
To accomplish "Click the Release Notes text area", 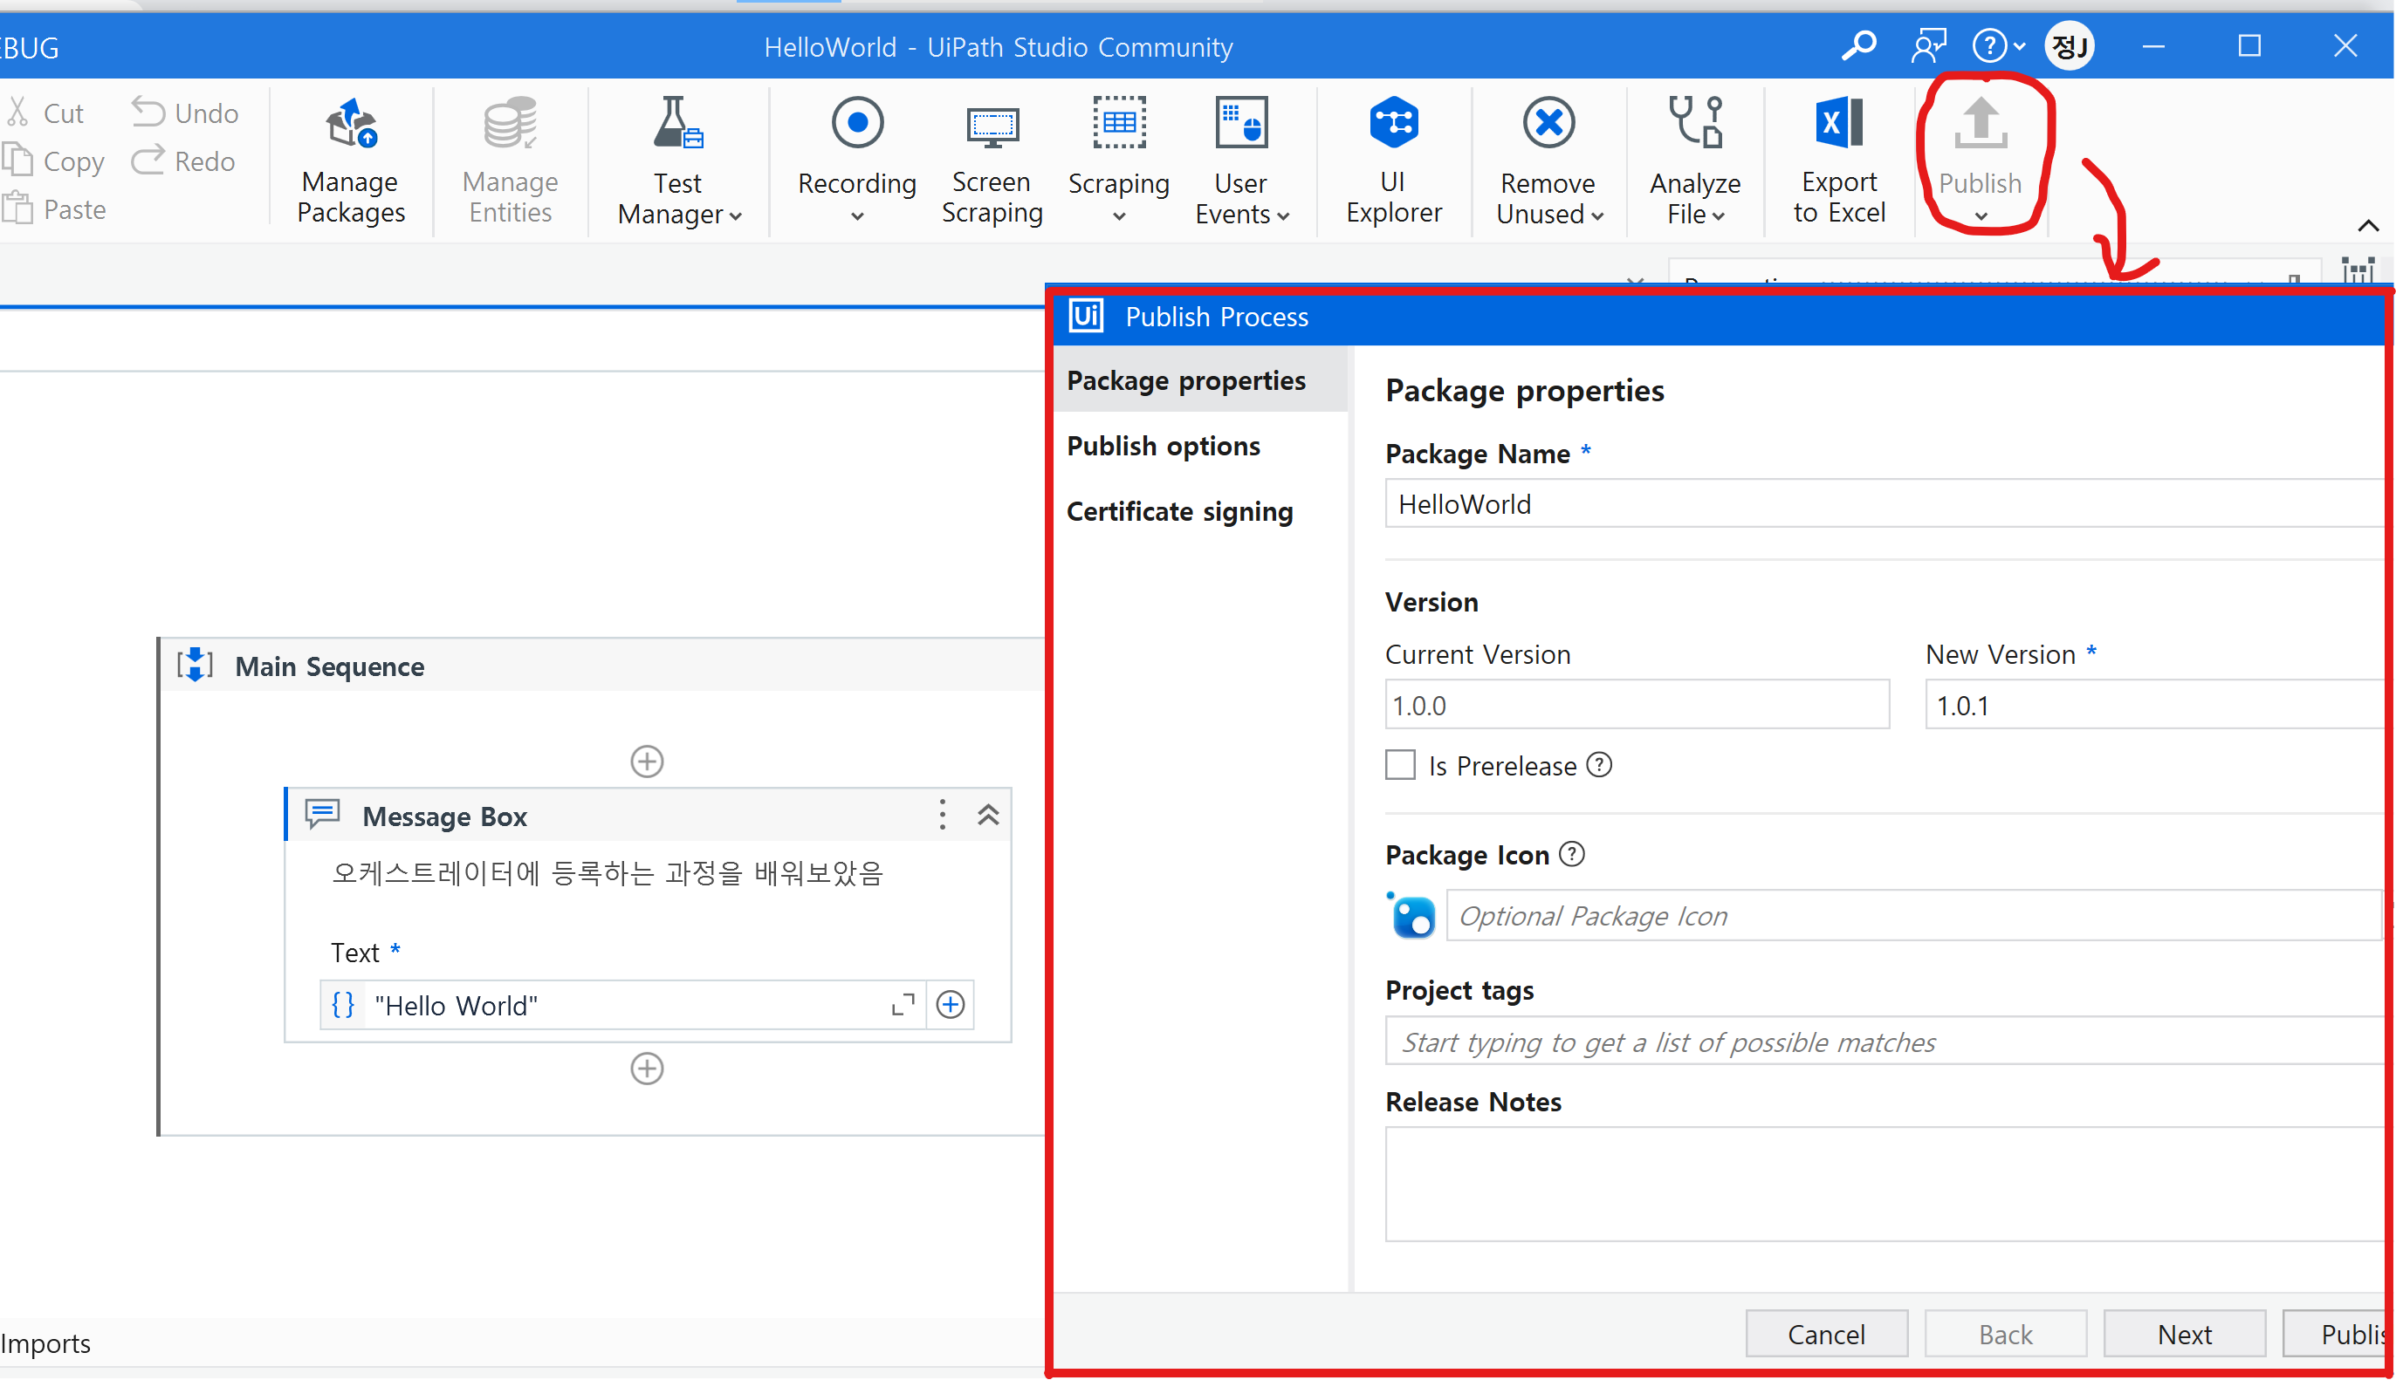I will click(1882, 1183).
